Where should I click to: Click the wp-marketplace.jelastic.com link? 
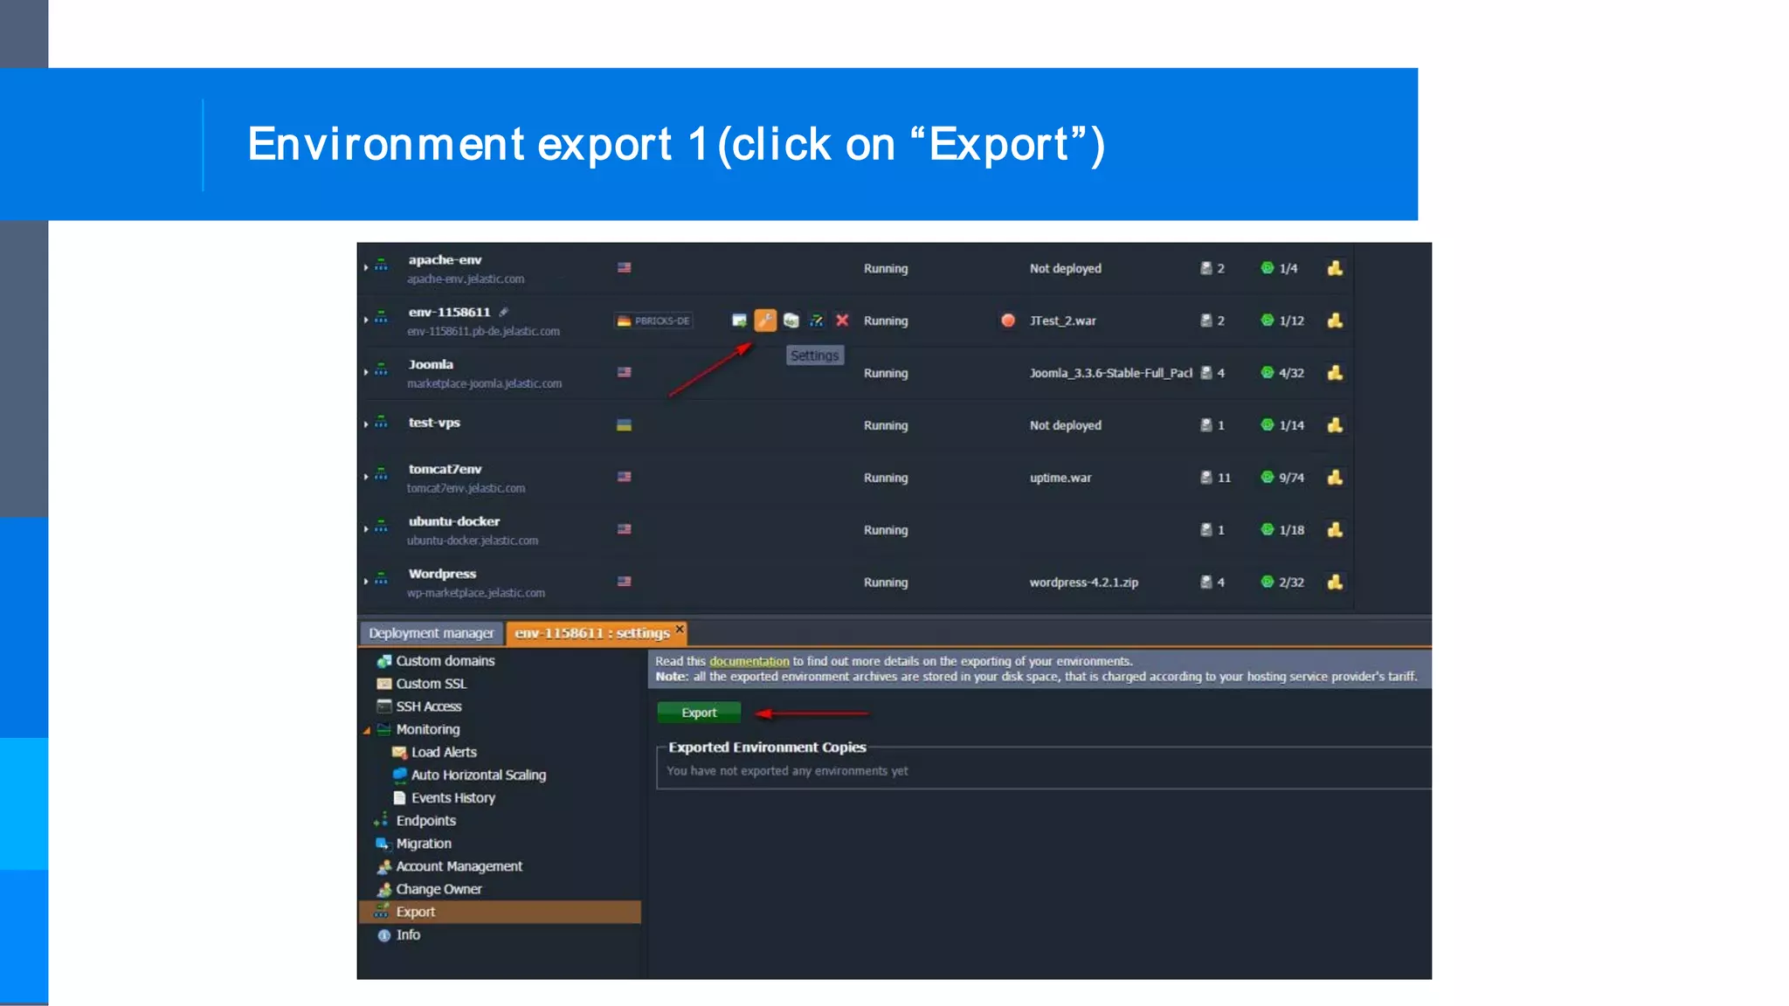[x=475, y=593]
